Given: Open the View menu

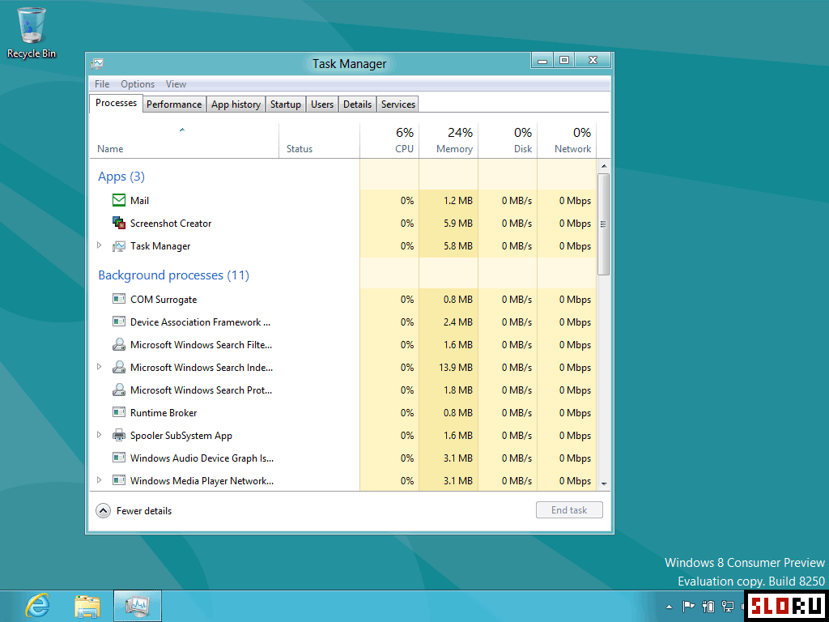Looking at the screenshot, I should [x=176, y=84].
